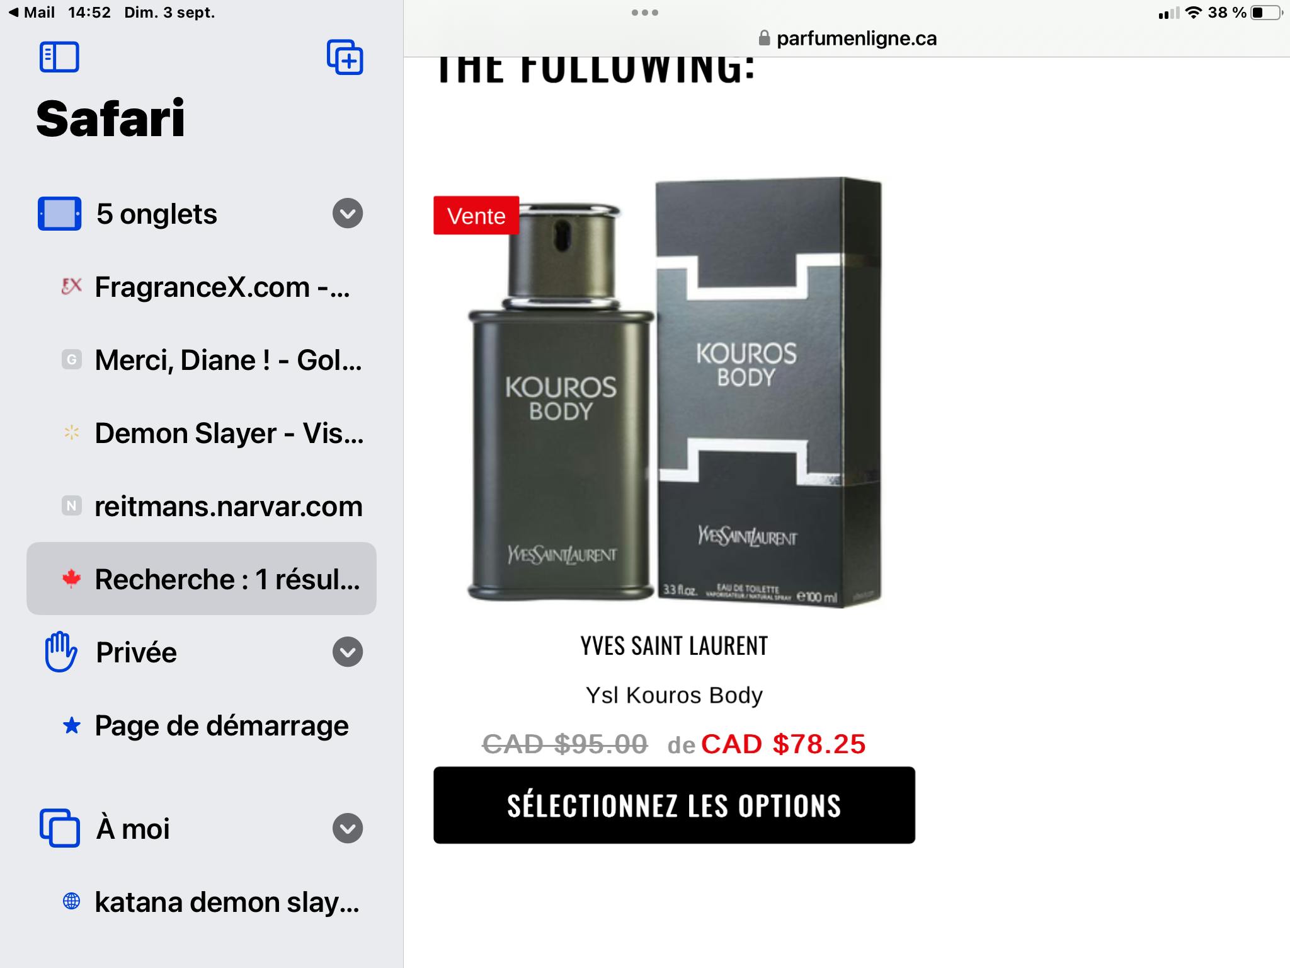Tap the padlock icon beside parfumenligne.ca
This screenshot has width=1290, height=968.
764,38
